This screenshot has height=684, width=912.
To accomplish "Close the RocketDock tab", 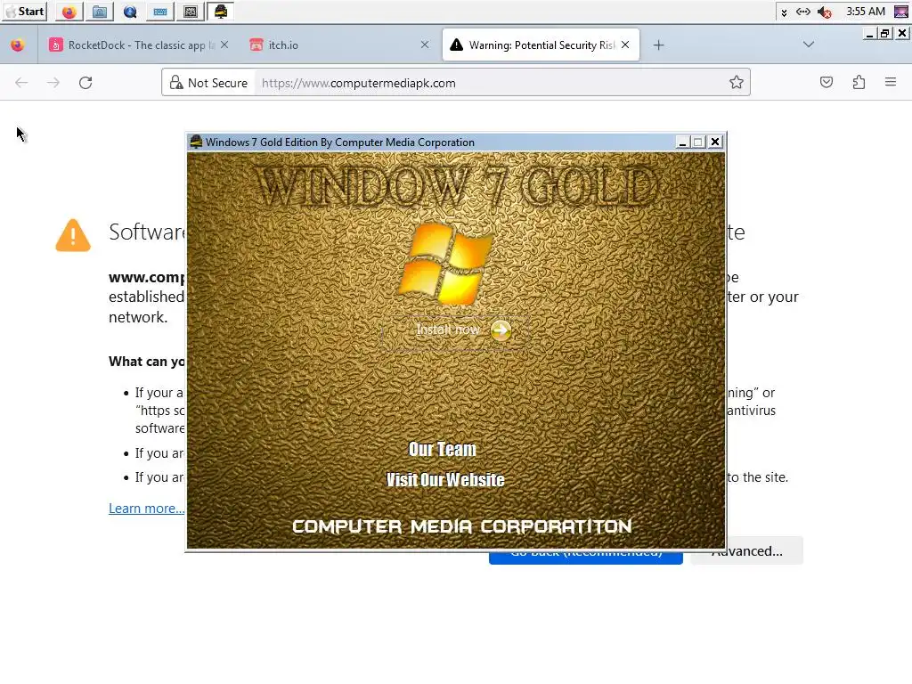I will coord(224,45).
